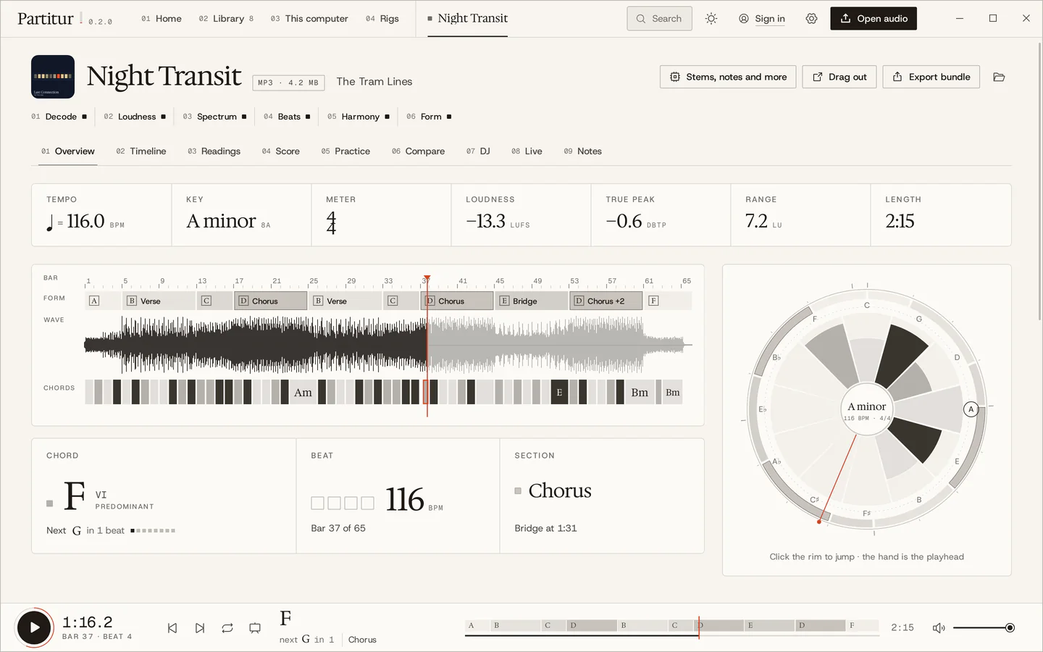Click the E chord block in chords row
1043x652 pixels.
coord(559,393)
